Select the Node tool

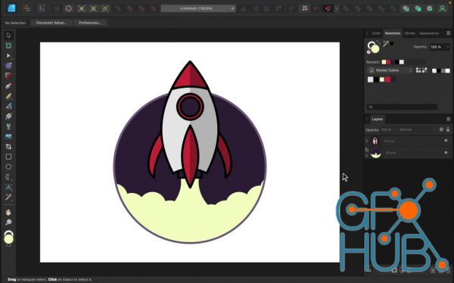coord(8,55)
